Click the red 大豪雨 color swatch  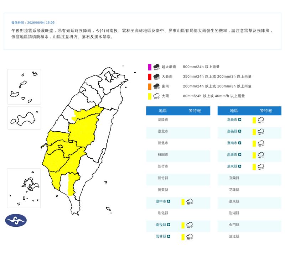click(150, 77)
